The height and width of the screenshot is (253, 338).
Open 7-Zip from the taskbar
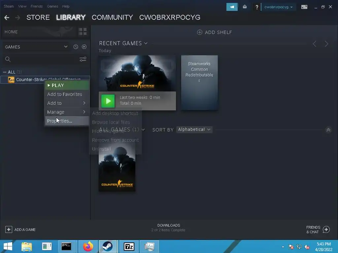[x=129, y=246]
